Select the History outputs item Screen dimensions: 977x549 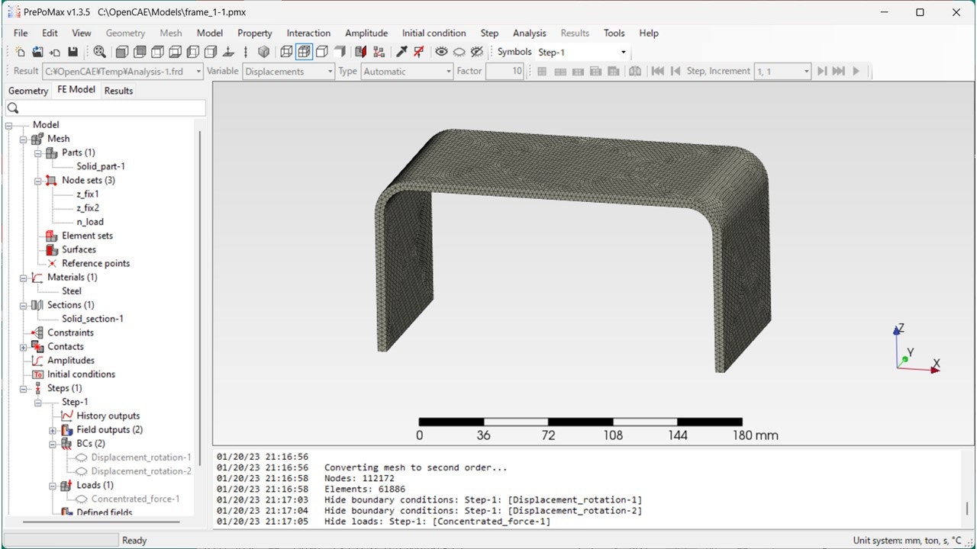108,416
